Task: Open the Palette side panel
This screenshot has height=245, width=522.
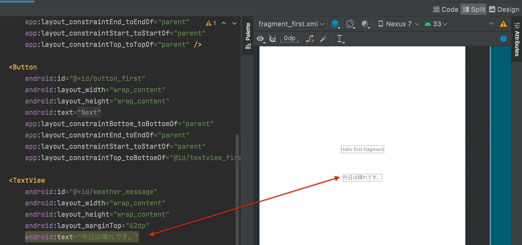Action: click(248, 36)
